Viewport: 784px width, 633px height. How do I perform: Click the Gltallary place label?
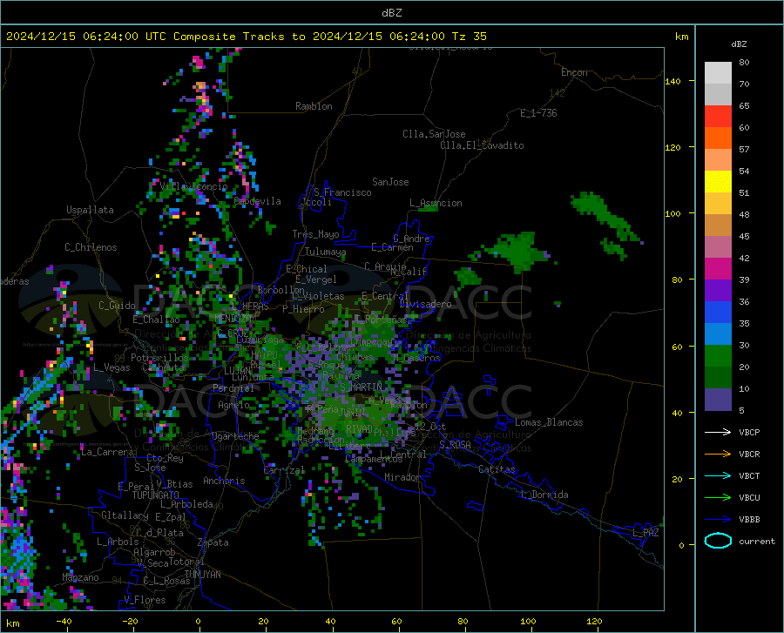coord(125,515)
